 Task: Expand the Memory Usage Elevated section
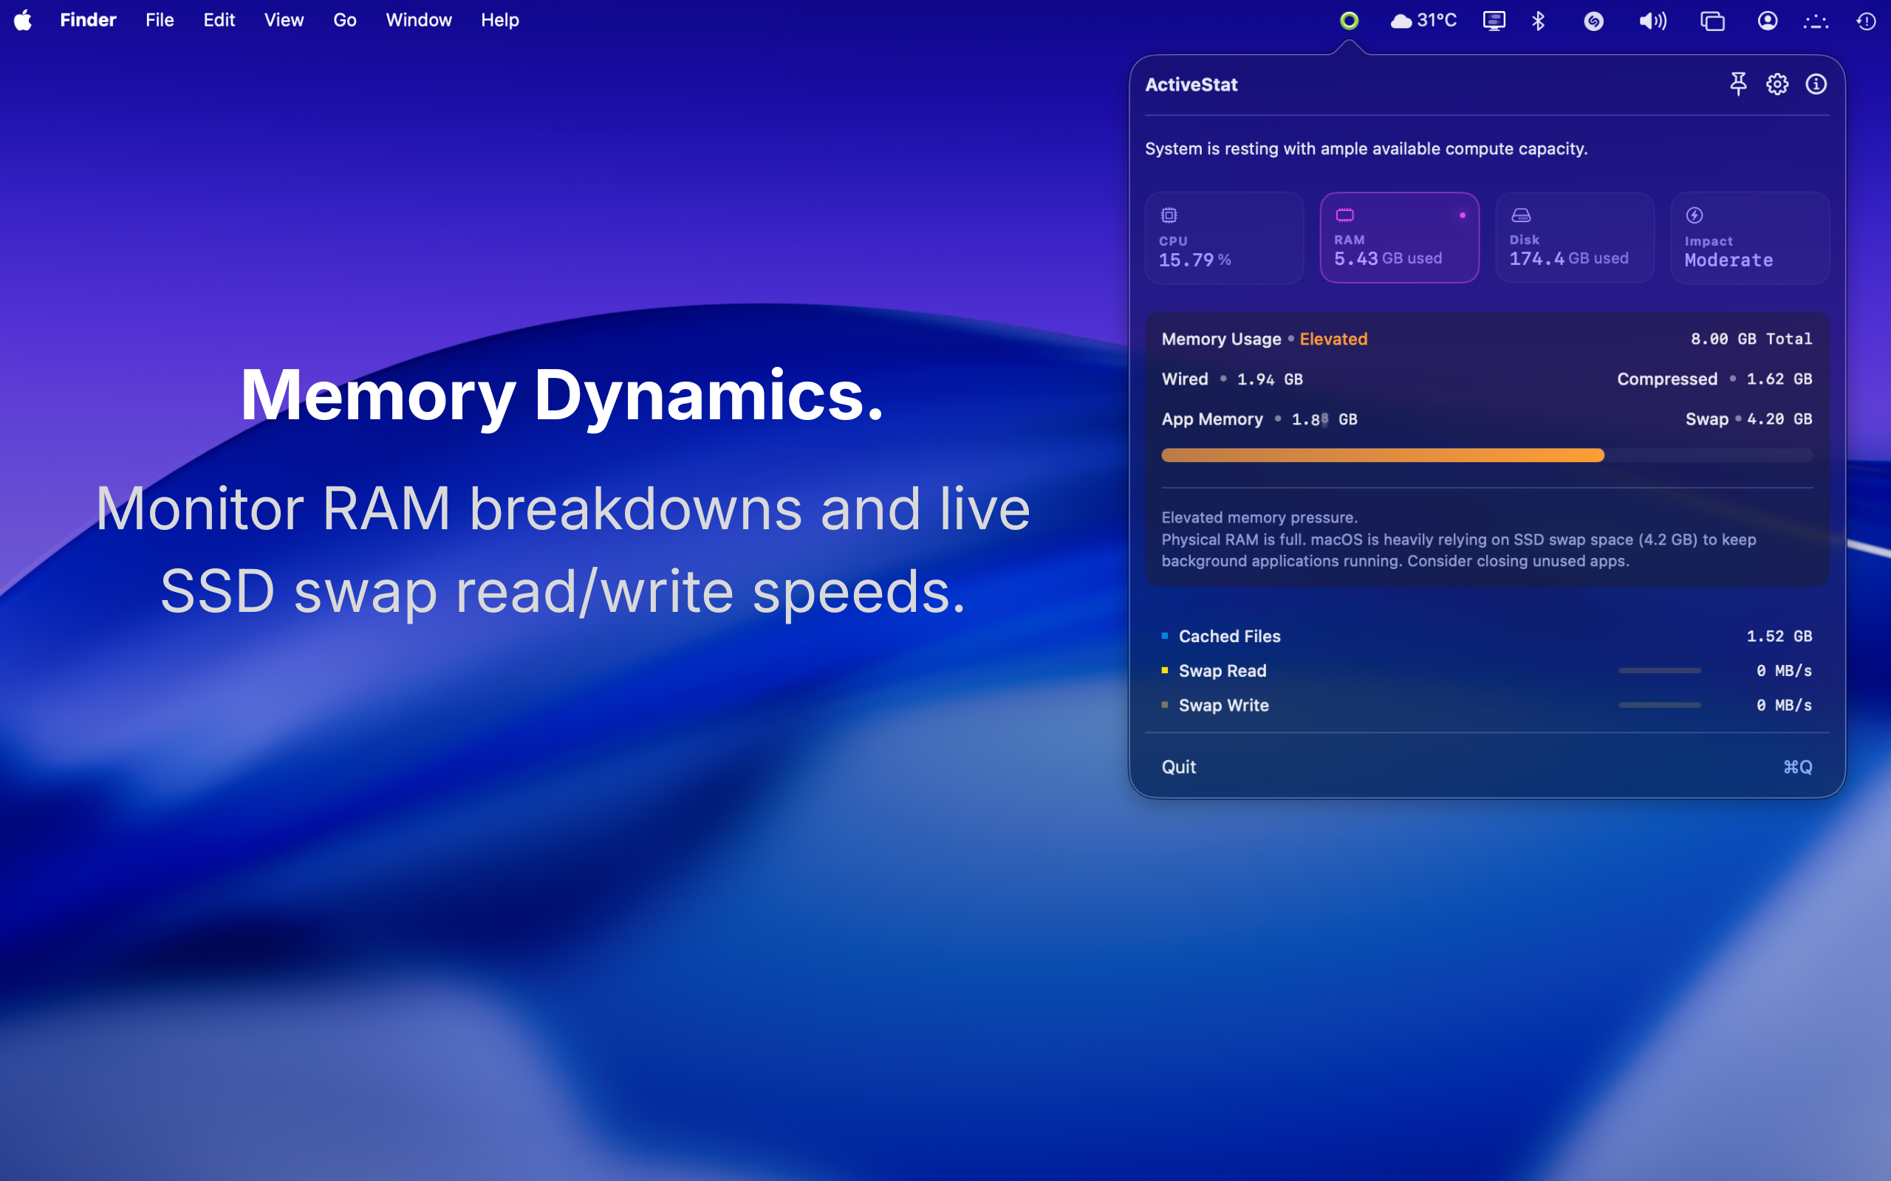coord(1264,339)
